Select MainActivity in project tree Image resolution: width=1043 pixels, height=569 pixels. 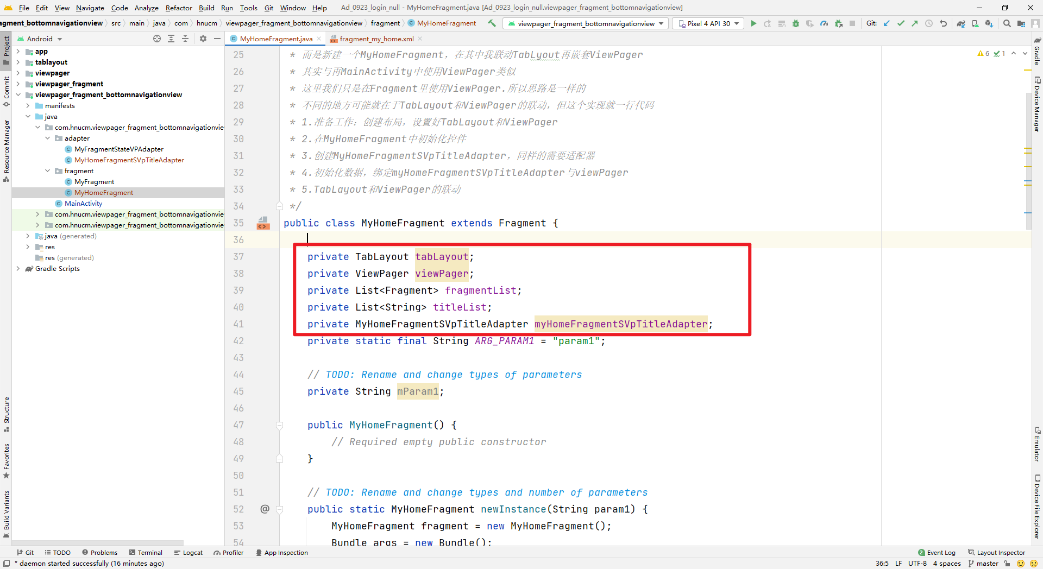pos(83,204)
